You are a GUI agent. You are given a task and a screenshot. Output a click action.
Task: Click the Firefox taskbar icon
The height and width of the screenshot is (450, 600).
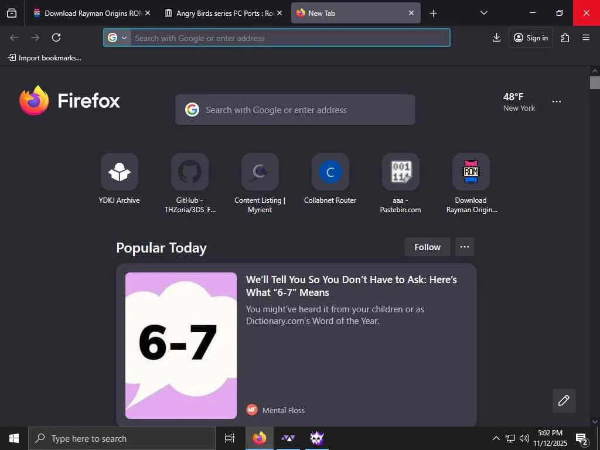(260, 438)
